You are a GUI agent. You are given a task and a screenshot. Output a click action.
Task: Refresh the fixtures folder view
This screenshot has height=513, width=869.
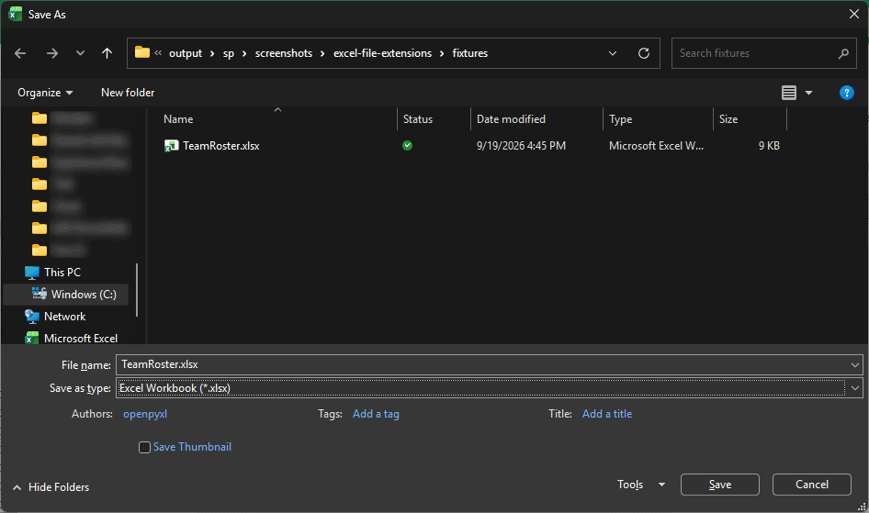[x=643, y=53]
